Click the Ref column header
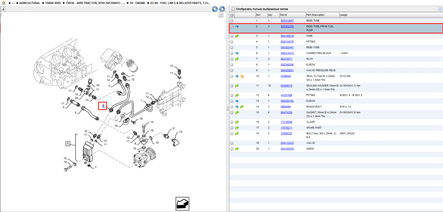This screenshot has height=212, width=443. click(261, 15)
